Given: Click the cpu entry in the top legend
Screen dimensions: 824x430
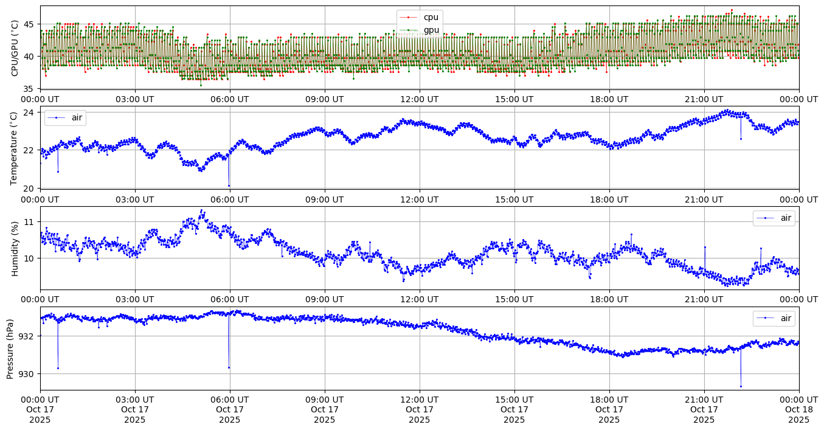Looking at the screenshot, I should coord(431,17).
